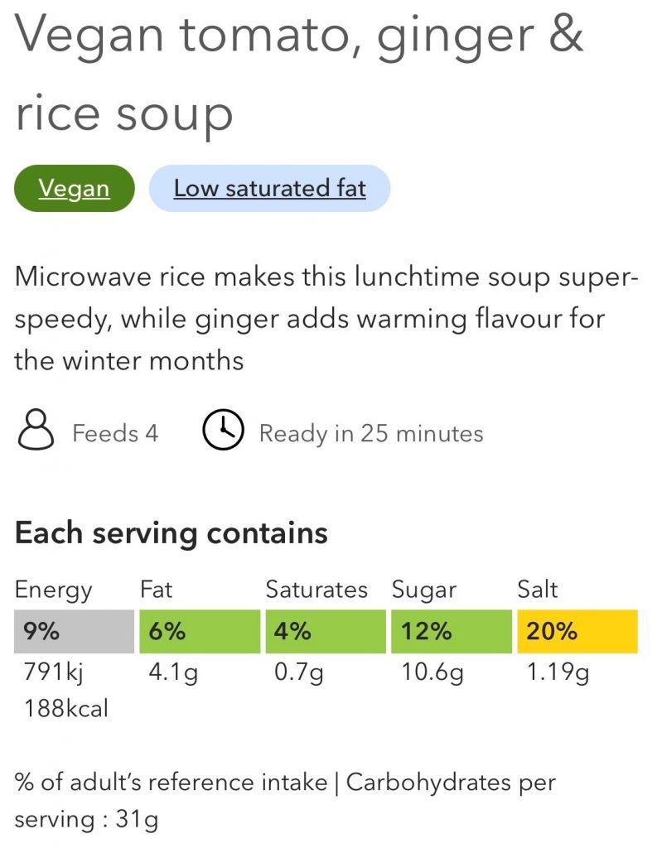Click the Feeds 4 text
Viewport: 657px width, 848px height.
115,433
